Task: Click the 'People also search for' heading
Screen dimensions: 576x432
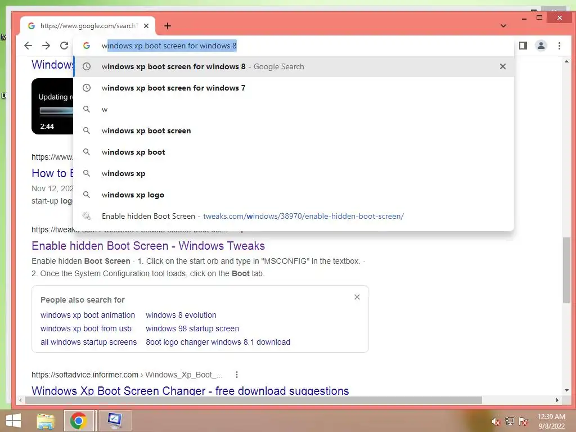Action: tap(83, 300)
